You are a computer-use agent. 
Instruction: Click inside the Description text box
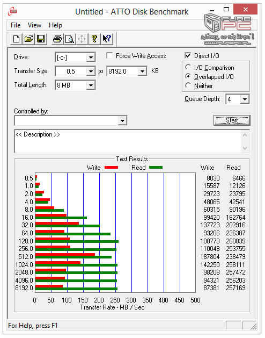(128, 141)
